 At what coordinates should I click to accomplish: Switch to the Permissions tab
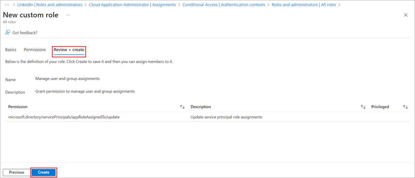pos(35,50)
